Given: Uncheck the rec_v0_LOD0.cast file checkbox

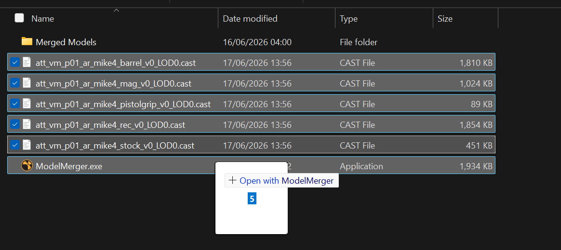Looking at the screenshot, I should pyautogui.click(x=14, y=125).
